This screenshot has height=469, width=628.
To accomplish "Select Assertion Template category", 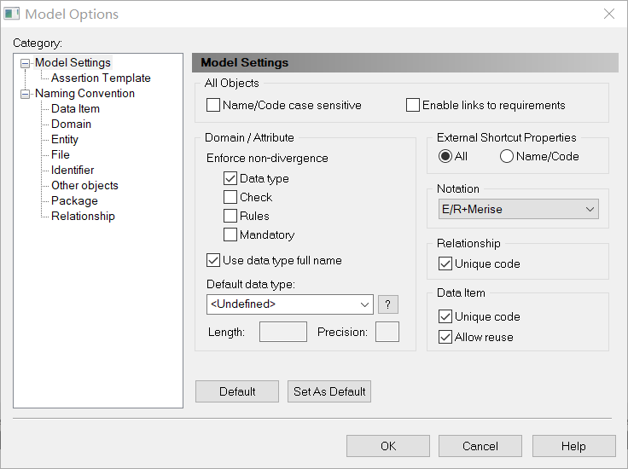I will pos(101,78).
